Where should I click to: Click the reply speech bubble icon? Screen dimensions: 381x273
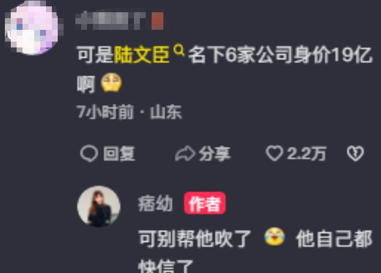[89, 154]
